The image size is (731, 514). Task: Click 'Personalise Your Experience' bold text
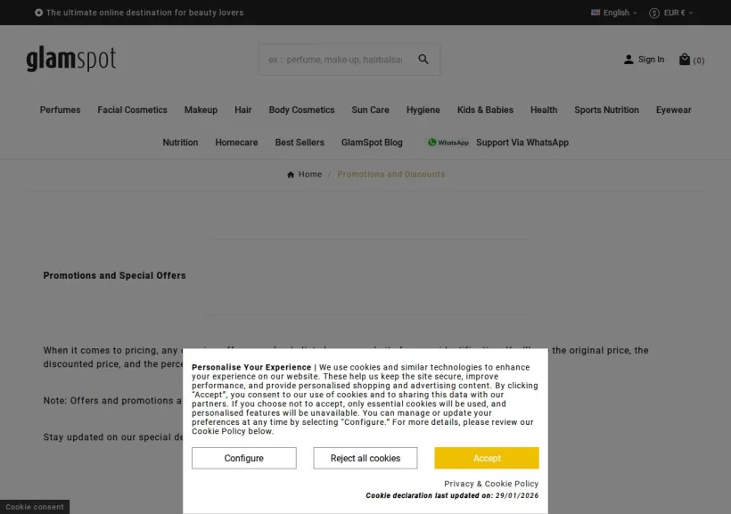[251, 367]
